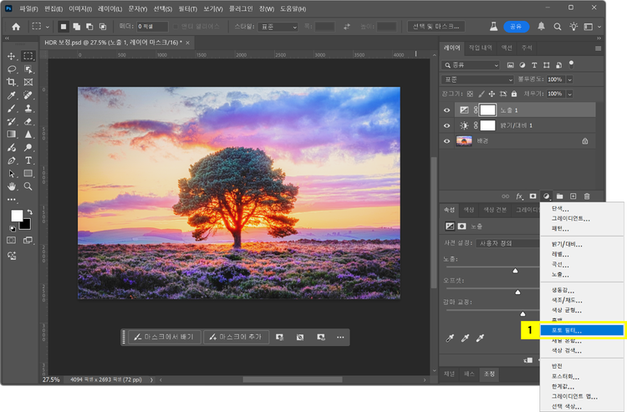Screen dimensions: 627x412
Task: Click the add layer mask icon
Action: [x=533, y=196]
